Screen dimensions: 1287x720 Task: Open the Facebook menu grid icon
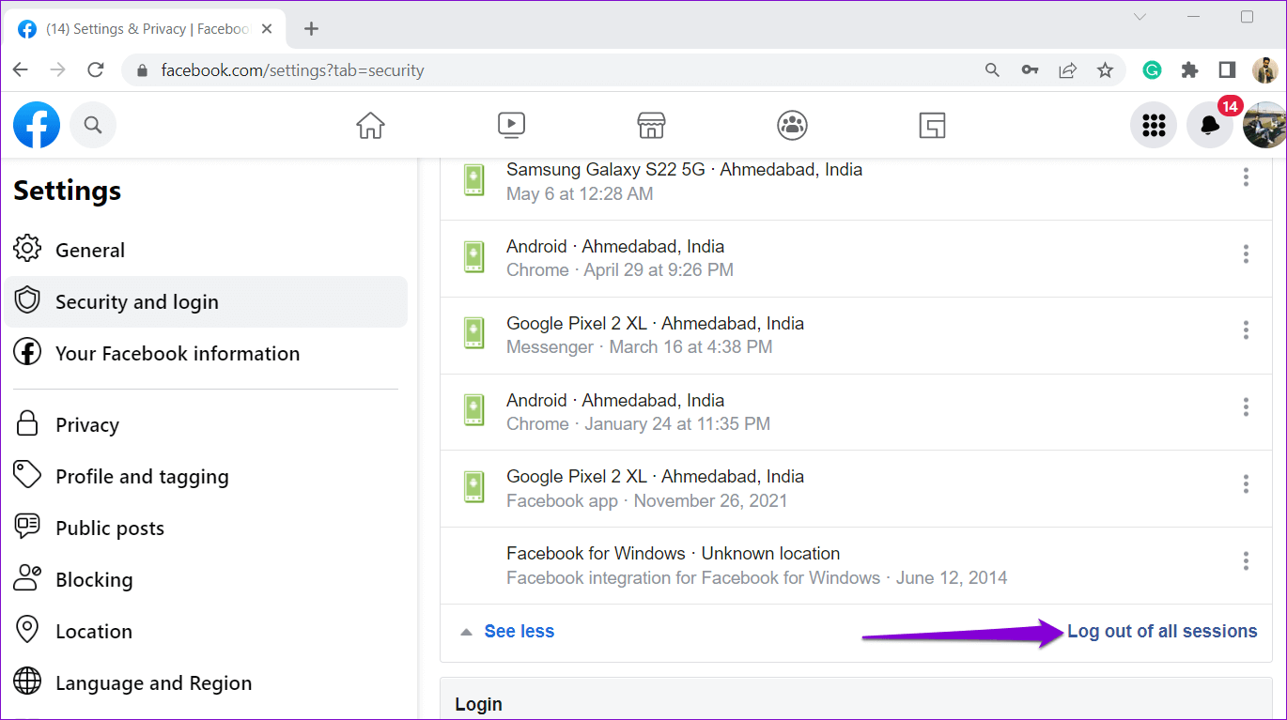point(1154,125)
